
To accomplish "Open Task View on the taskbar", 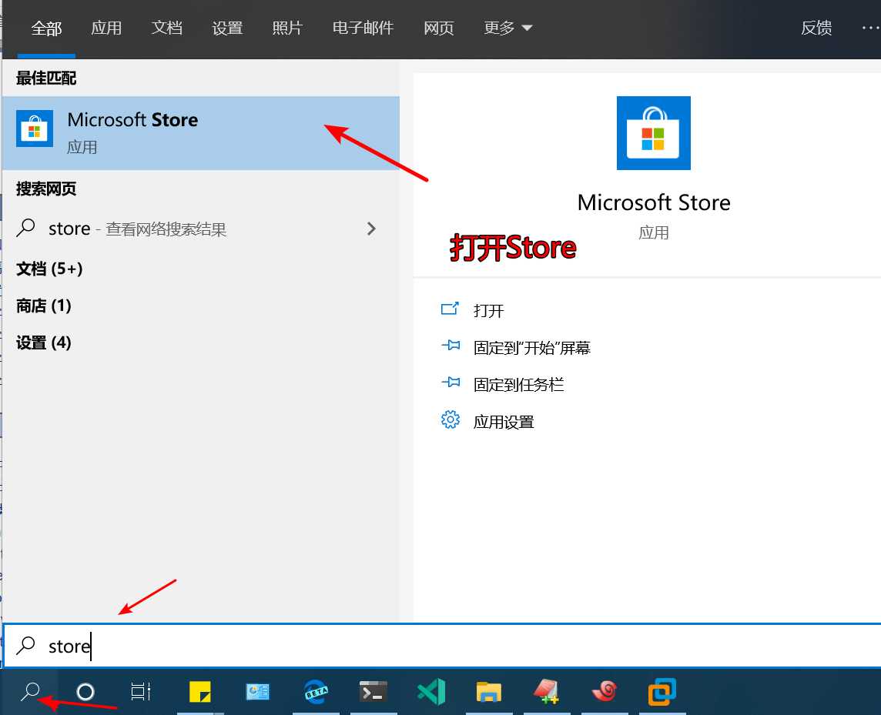I will point(140,692).
